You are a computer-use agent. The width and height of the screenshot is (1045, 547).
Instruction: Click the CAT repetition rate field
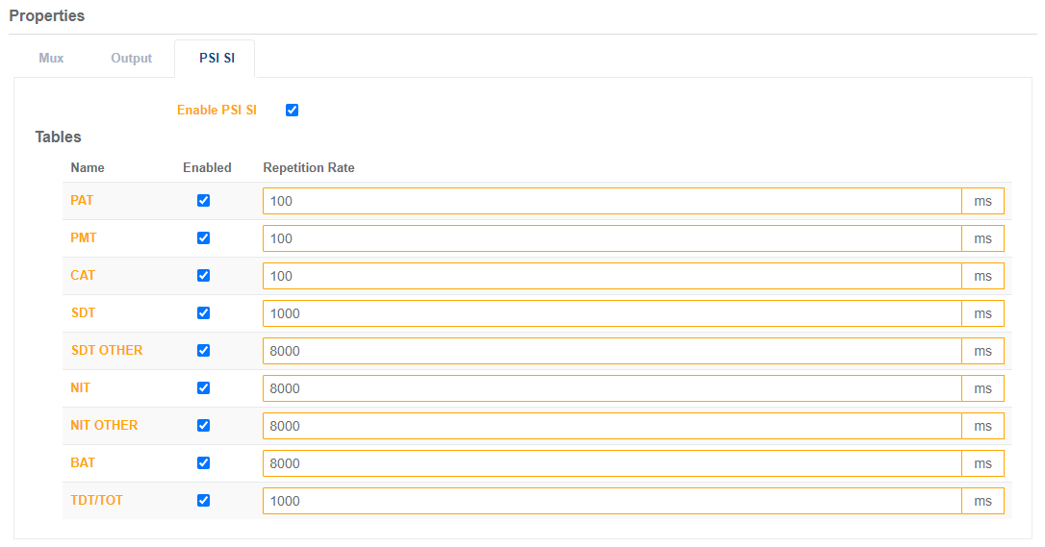pos(611,276)
